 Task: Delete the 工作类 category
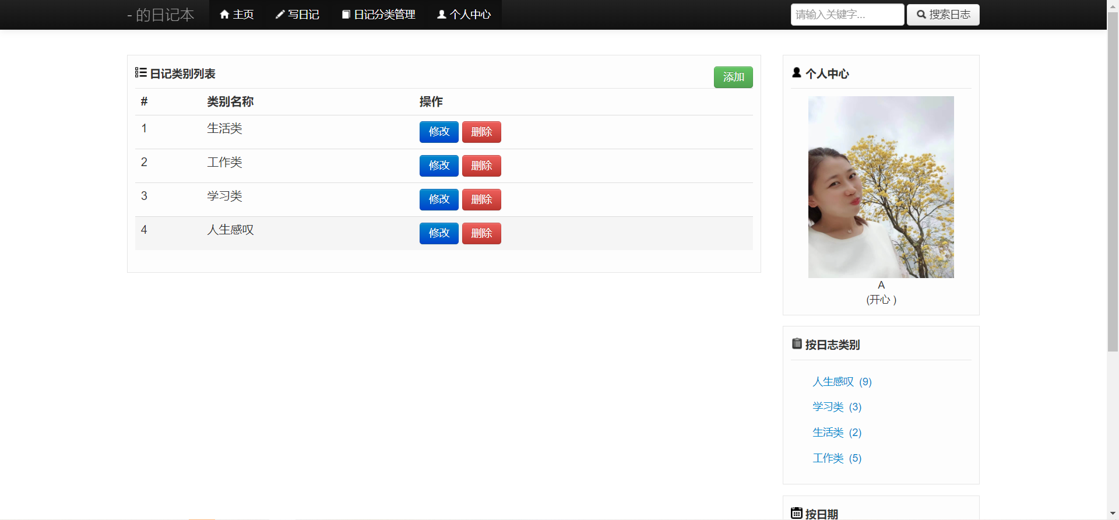coord(481,166)
